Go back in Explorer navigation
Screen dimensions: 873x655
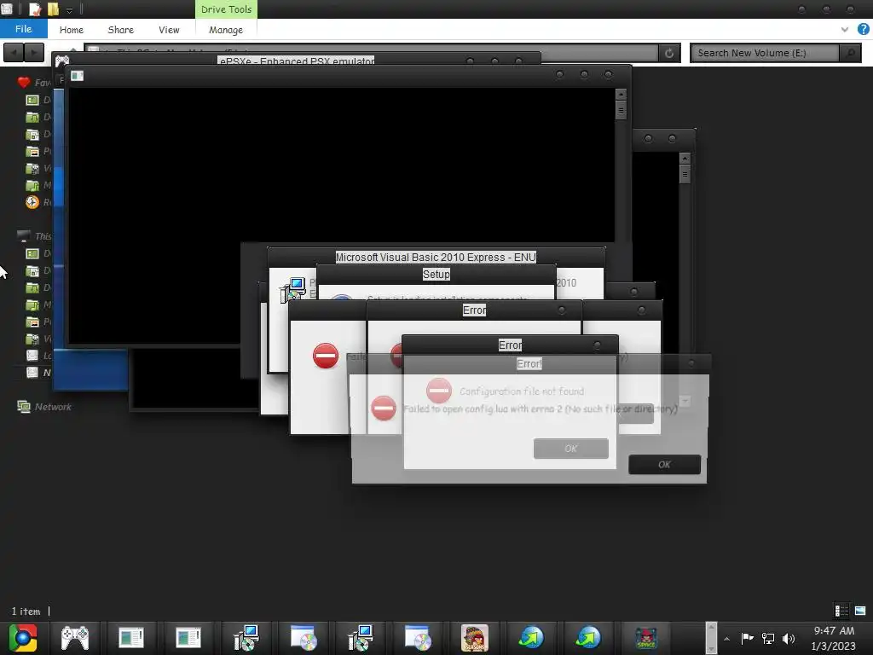pyautogui.click(x=14, y=53)
